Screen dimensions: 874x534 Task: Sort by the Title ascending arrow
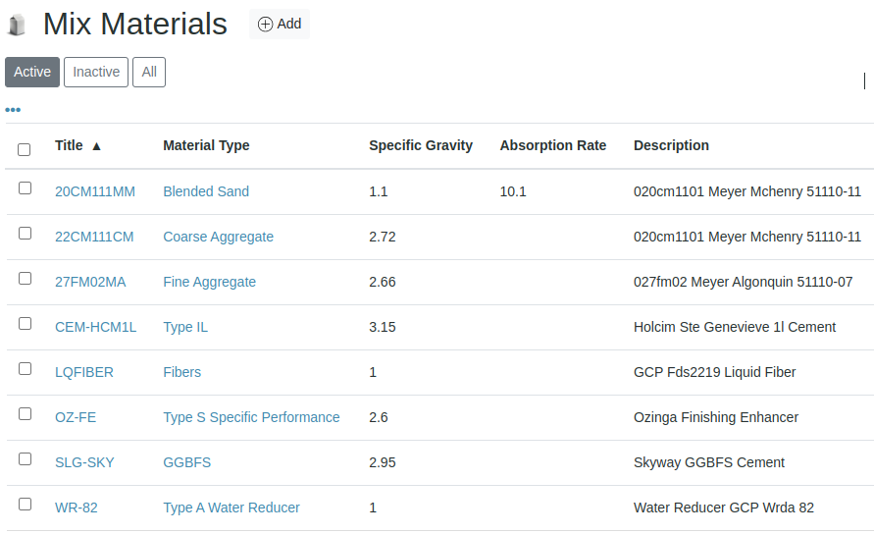[x=96, y=146]
